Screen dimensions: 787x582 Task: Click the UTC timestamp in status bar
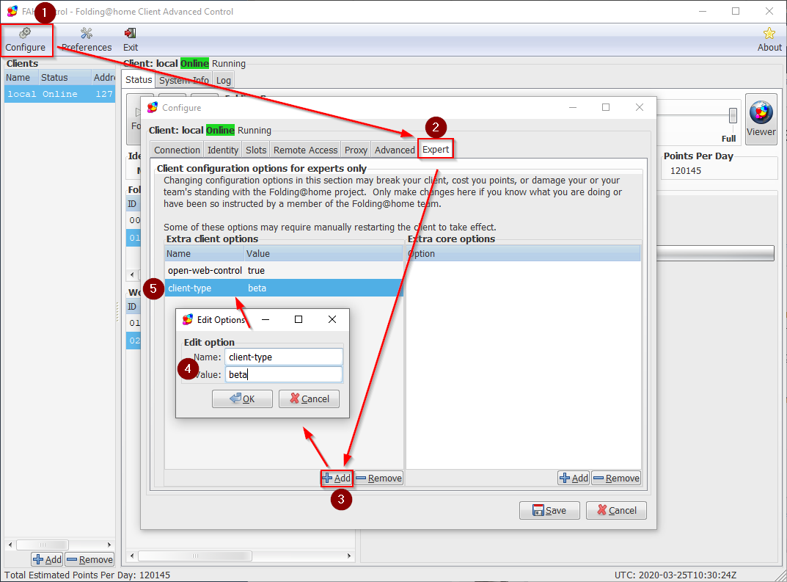(x=675, y=575)
